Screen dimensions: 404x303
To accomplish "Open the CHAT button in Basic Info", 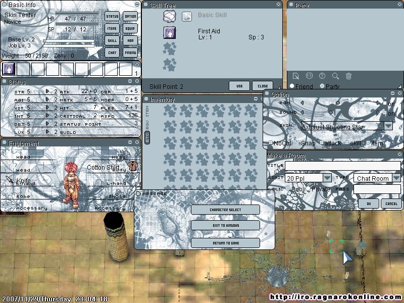I will pos(112,53).
